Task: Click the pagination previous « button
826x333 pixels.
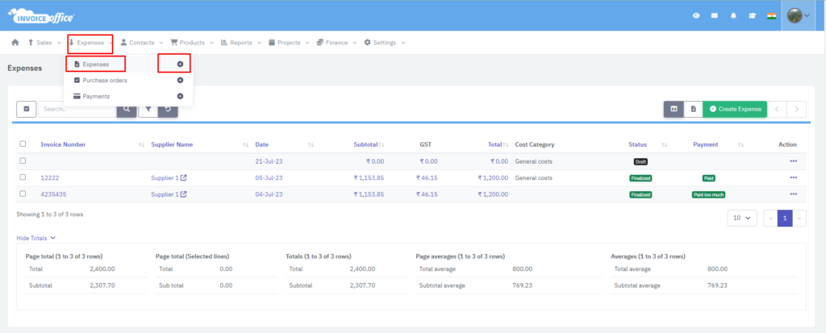Action: tap(770, 219)
